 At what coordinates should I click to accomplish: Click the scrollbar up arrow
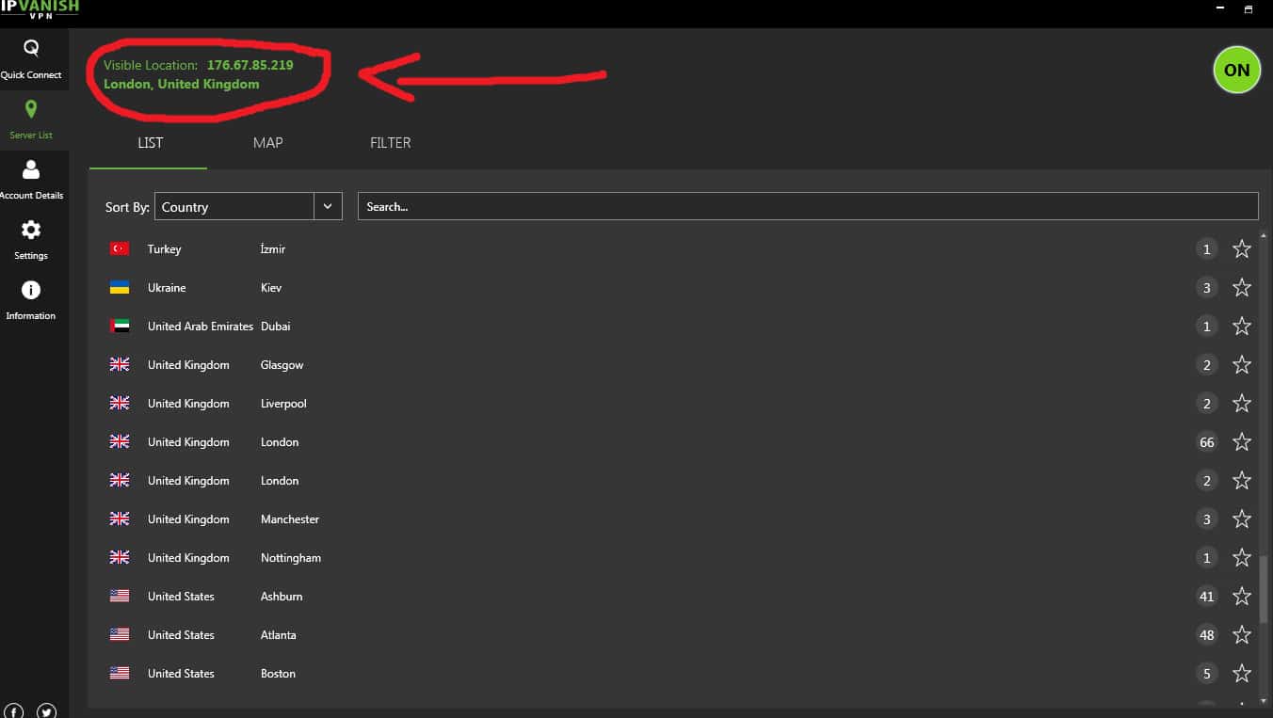(1264, 234)
